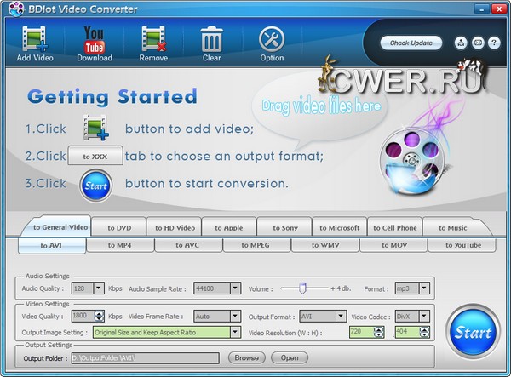Click the big blue Start button

pos(473,332)
